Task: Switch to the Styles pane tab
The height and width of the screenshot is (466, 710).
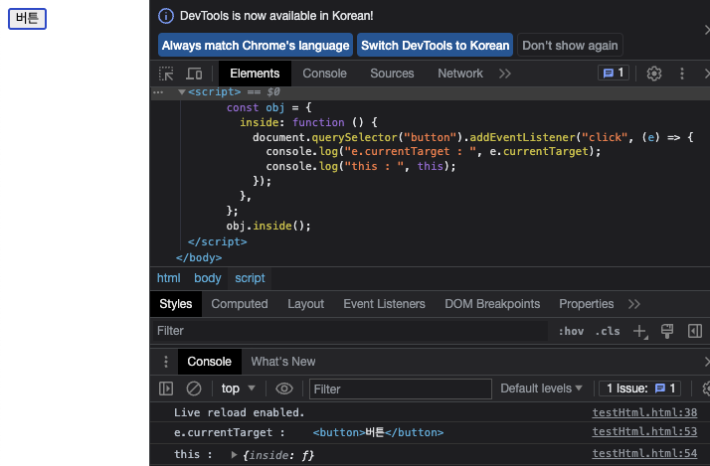Action: [x=176, y=304]
